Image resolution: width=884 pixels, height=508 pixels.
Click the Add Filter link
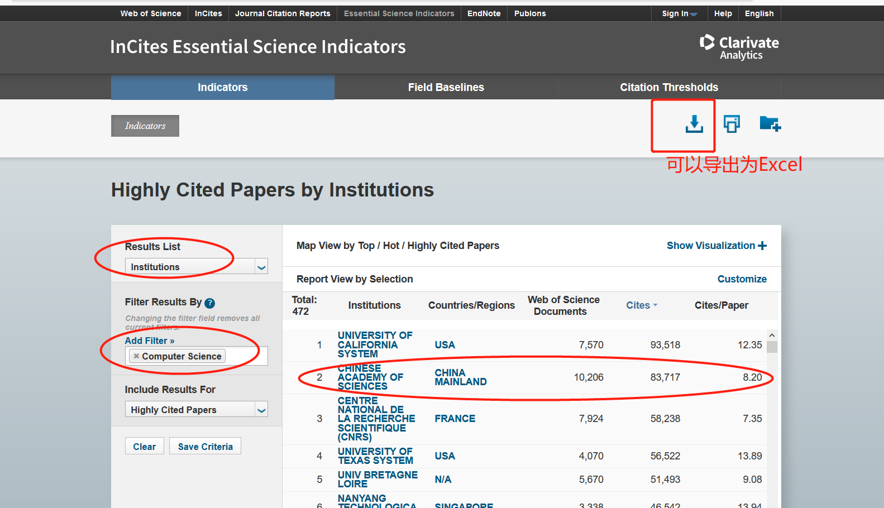click(150, 341)
